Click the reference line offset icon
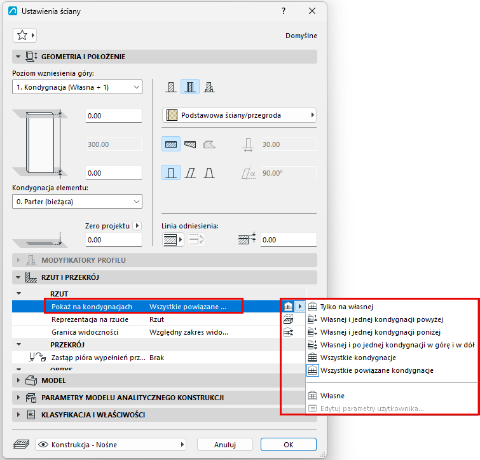The image size is (480, 460). click(247, 238)
